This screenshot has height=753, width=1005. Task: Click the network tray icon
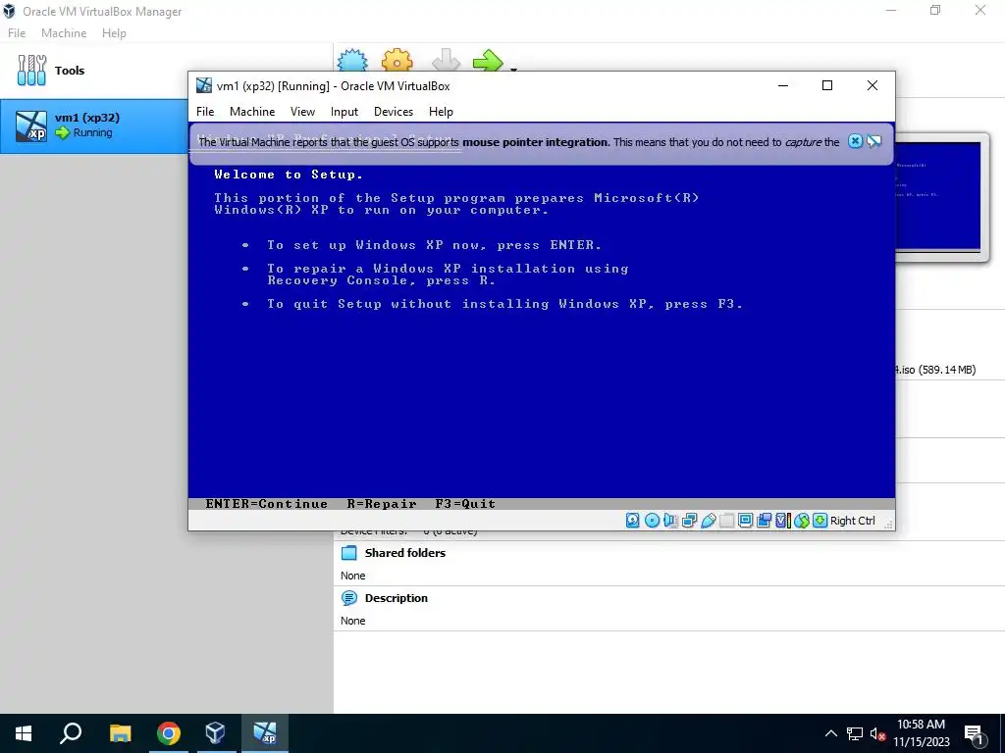(855, 733)
